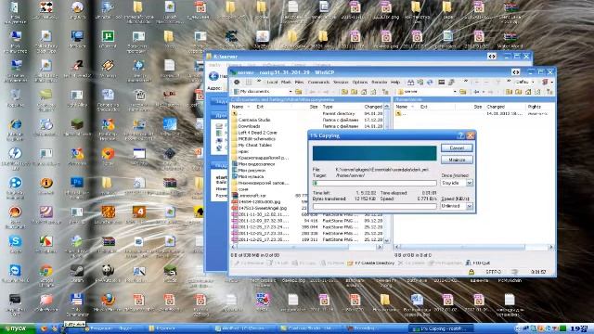Click the compare directories icon in toolbar

(410, 83)
